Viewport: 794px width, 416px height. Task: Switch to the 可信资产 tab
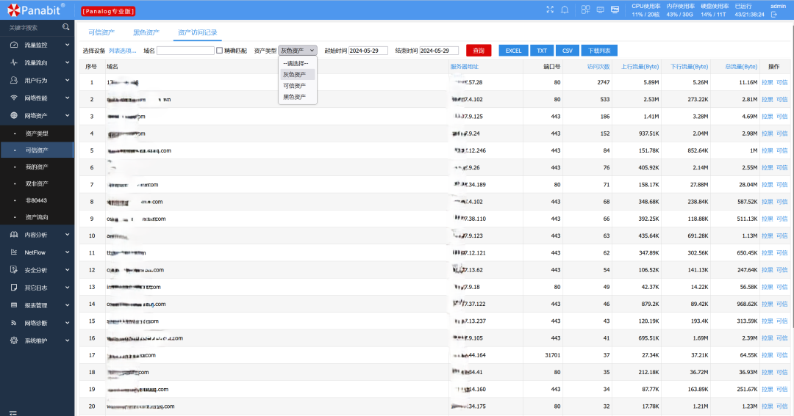pyautogui.click(x=101, y=32)
